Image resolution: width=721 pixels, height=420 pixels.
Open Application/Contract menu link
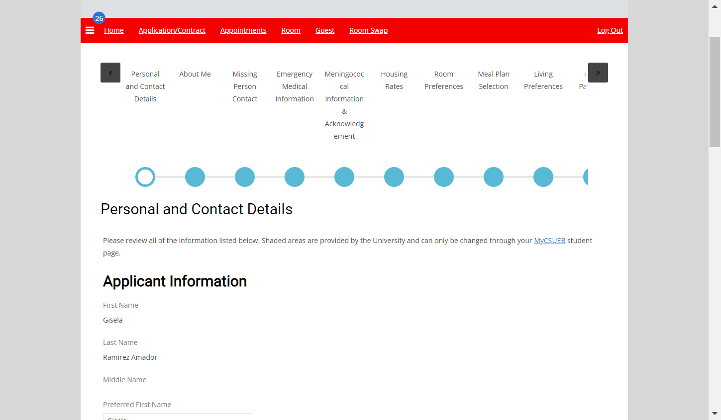[x=172, y=30]
